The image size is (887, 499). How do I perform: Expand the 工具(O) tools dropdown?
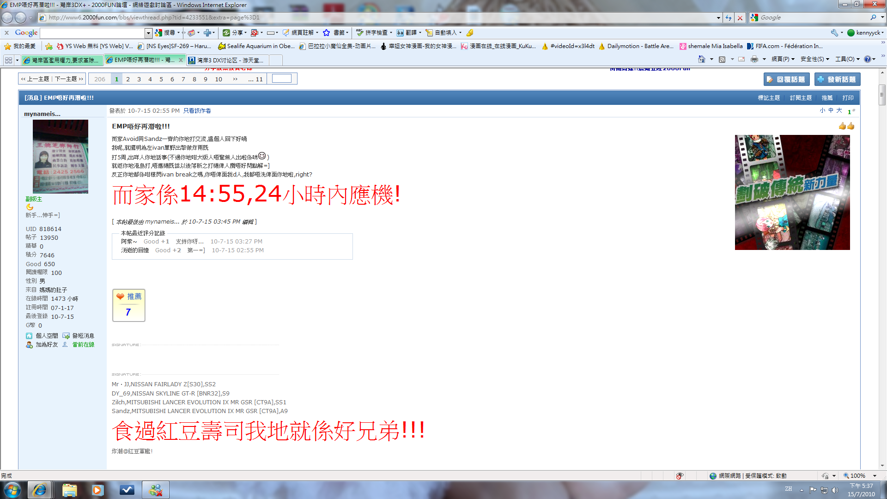pyautogui.click(x=849, y=59)
